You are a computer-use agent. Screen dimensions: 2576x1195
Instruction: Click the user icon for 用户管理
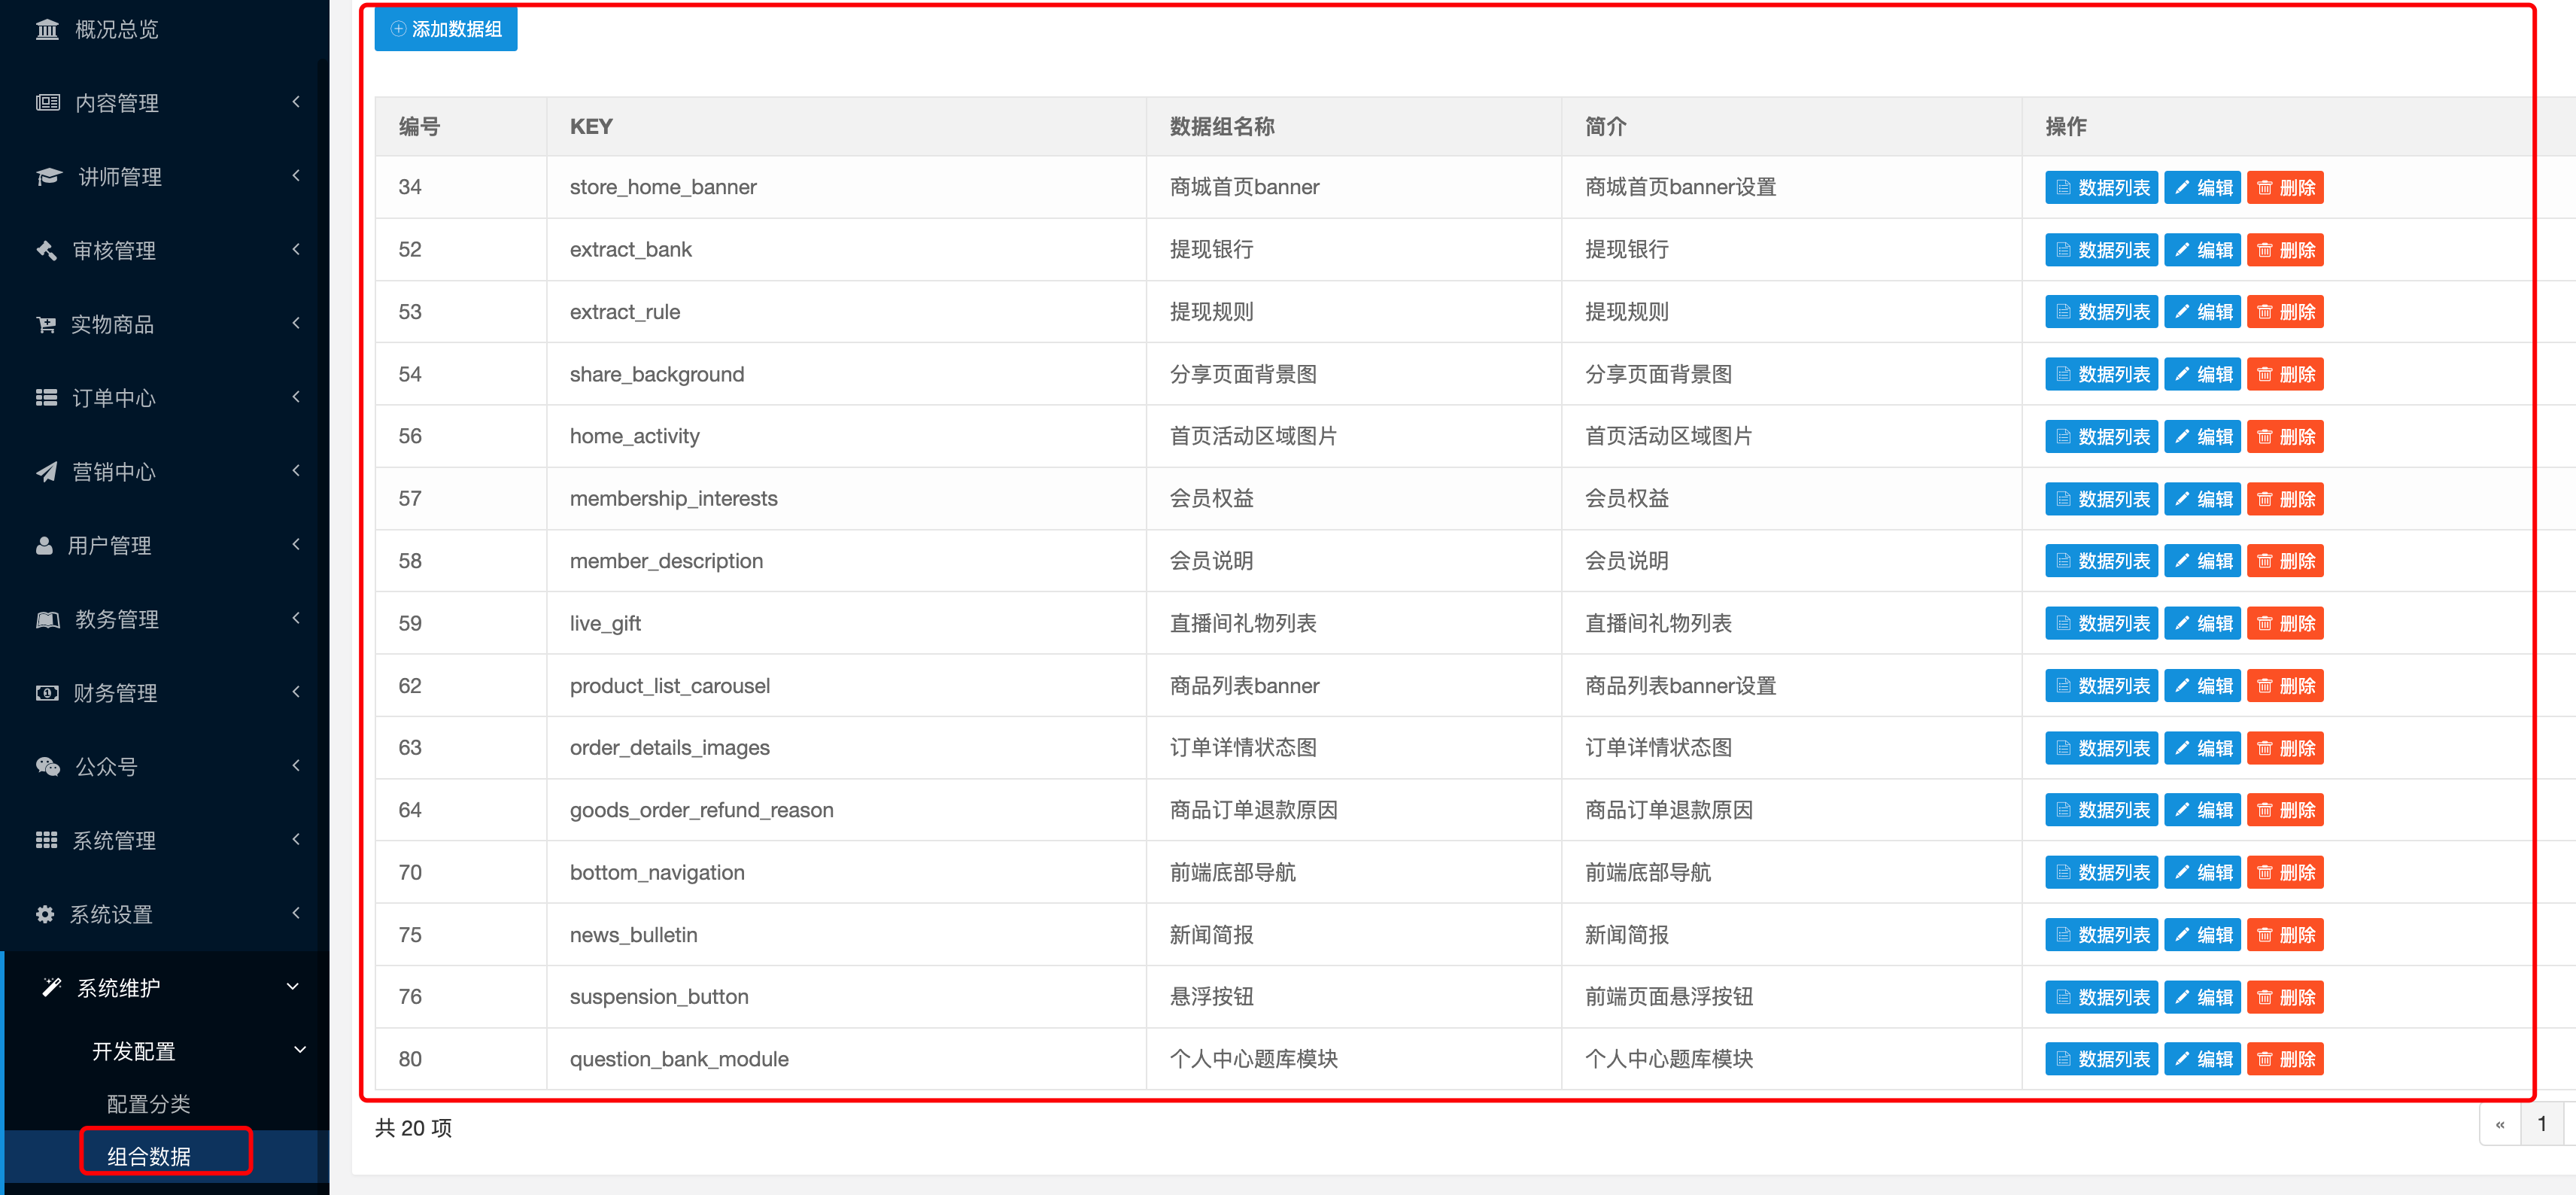pos(44,546)
